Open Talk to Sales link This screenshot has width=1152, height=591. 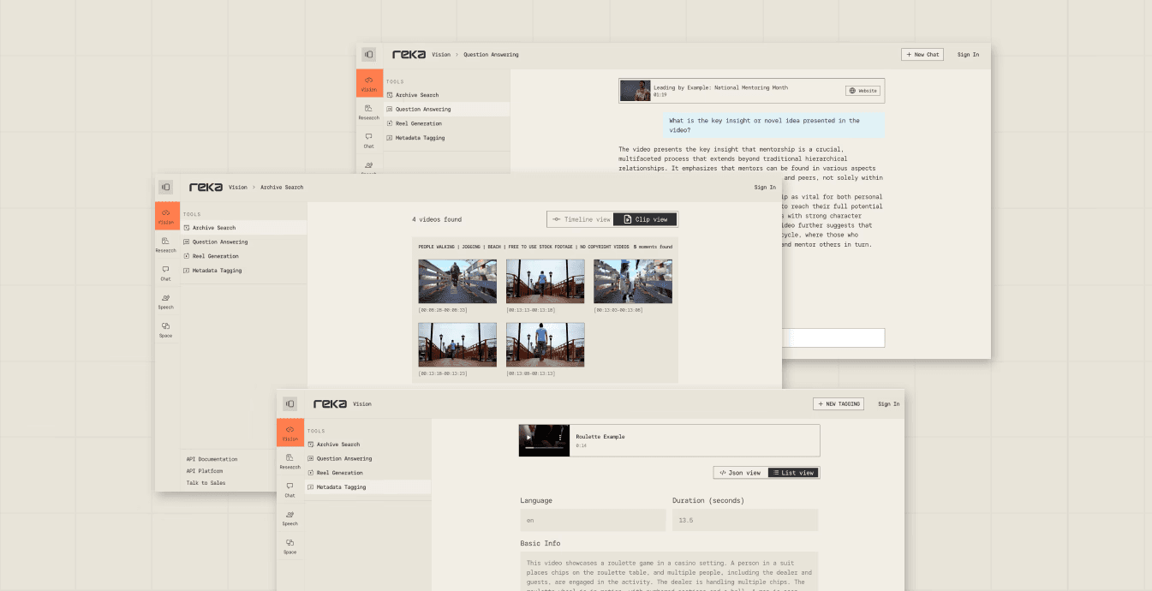(x=206, y=483)
